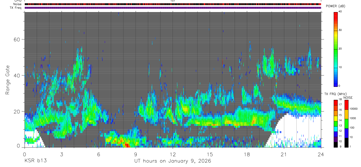Screen dimensions: 361x167
Task: Click the 6 hour tick on time axis
Action: pos(98,154)
